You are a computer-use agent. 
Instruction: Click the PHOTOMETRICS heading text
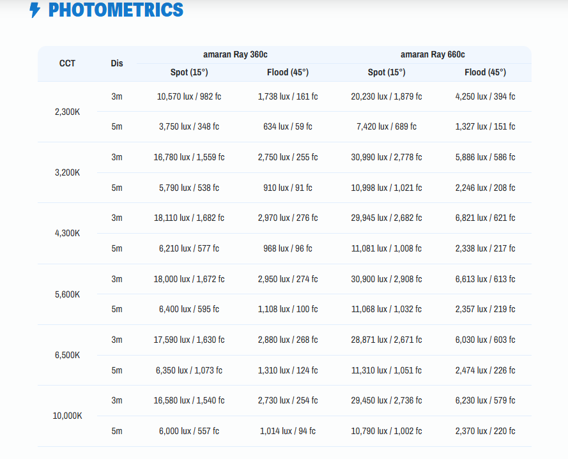pyautogui.click(x=116, y=10)
